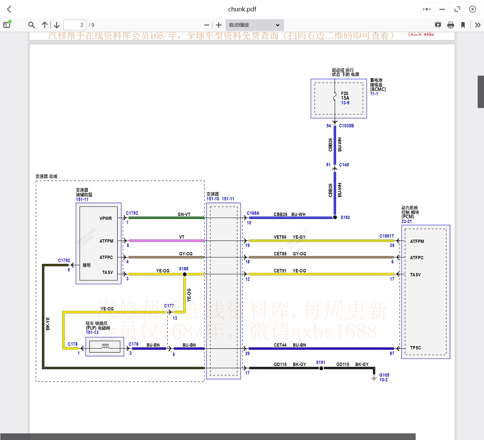Zoom in with the plus button
Screen dimensions: 484x440
click(219, 25)
